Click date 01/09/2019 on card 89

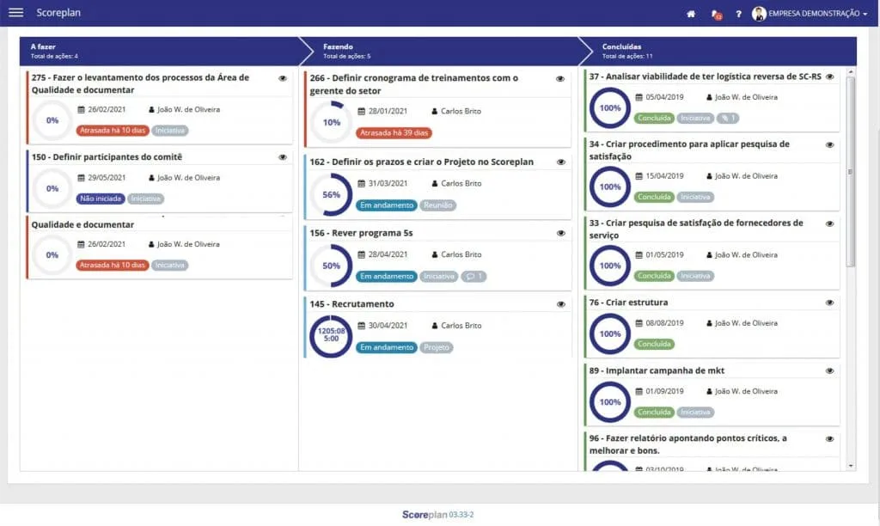click(x=664, y=391)
